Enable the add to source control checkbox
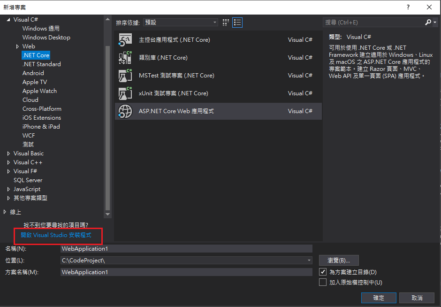 click(323, 282)
